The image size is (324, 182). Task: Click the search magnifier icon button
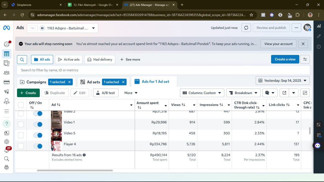pos(22,59)
